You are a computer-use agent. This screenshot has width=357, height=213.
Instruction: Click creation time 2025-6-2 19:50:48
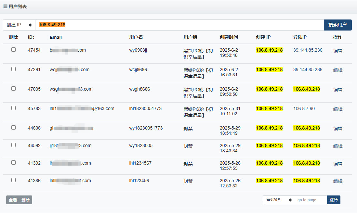[x=229, y=53]
